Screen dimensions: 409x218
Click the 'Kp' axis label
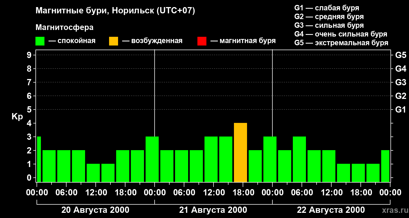tap(17, 117)
